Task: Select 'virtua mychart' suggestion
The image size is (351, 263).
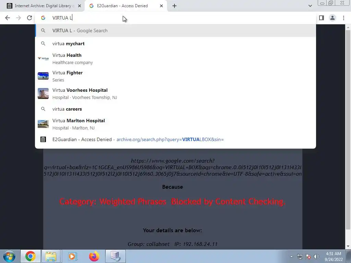Action: coord(175,43)
